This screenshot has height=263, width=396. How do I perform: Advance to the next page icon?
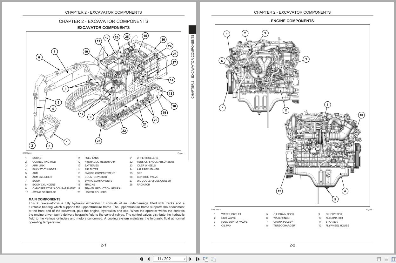click(x=190, y=259)
